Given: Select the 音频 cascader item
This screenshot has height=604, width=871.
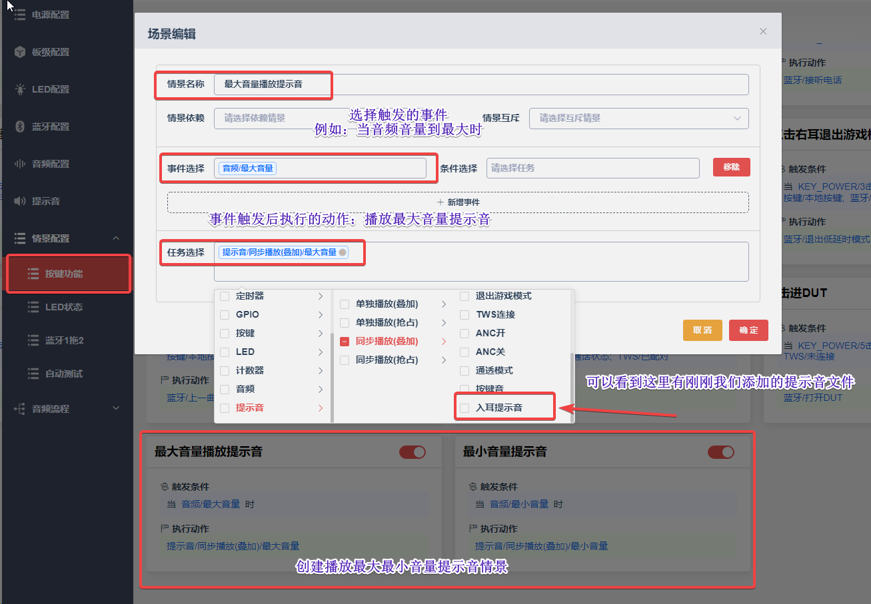Looking at the screenshot, I should 273,389.
